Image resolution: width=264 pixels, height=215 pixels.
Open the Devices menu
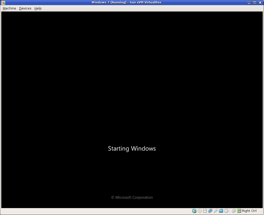tap(25, 8)
